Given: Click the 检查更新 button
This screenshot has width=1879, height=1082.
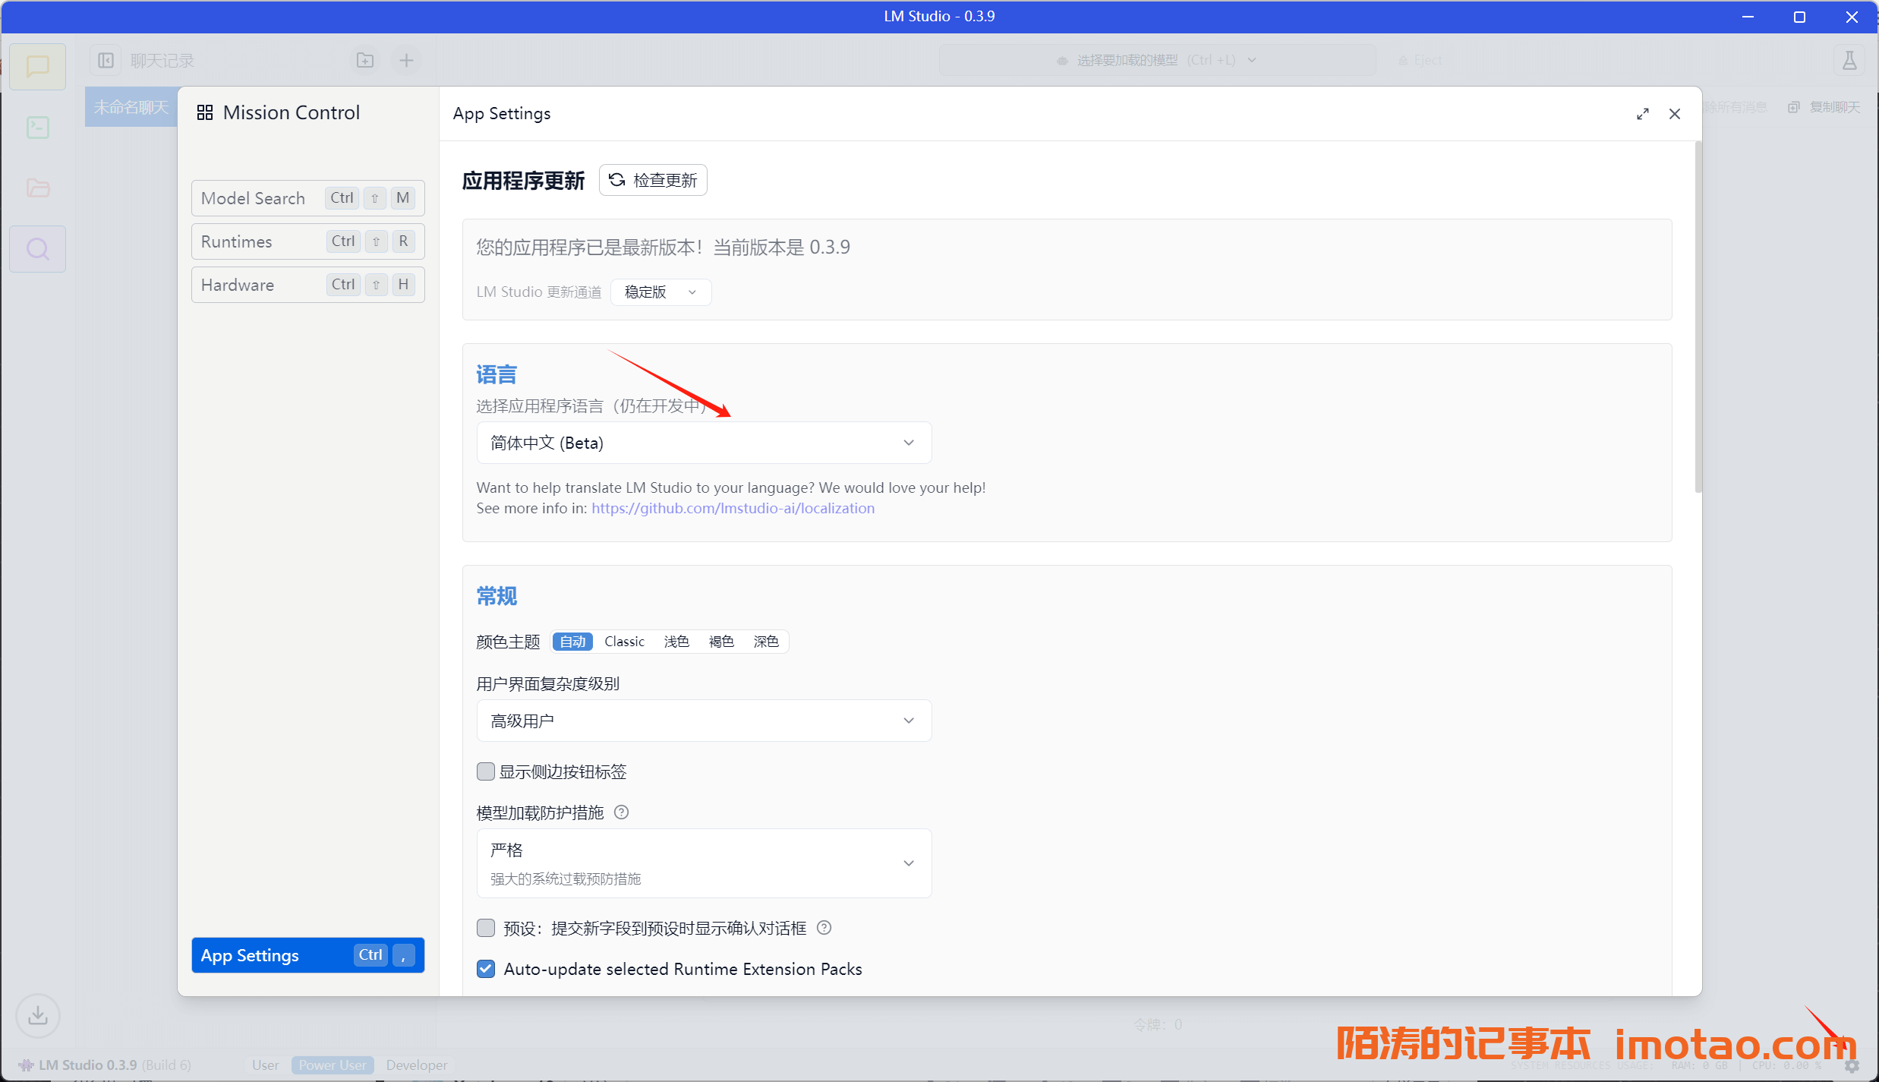Looking at the screenshot, I should pos(653,180).
